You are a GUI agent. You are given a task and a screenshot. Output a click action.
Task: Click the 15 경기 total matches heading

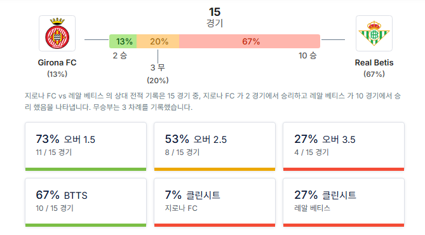[x=215, y=17]
